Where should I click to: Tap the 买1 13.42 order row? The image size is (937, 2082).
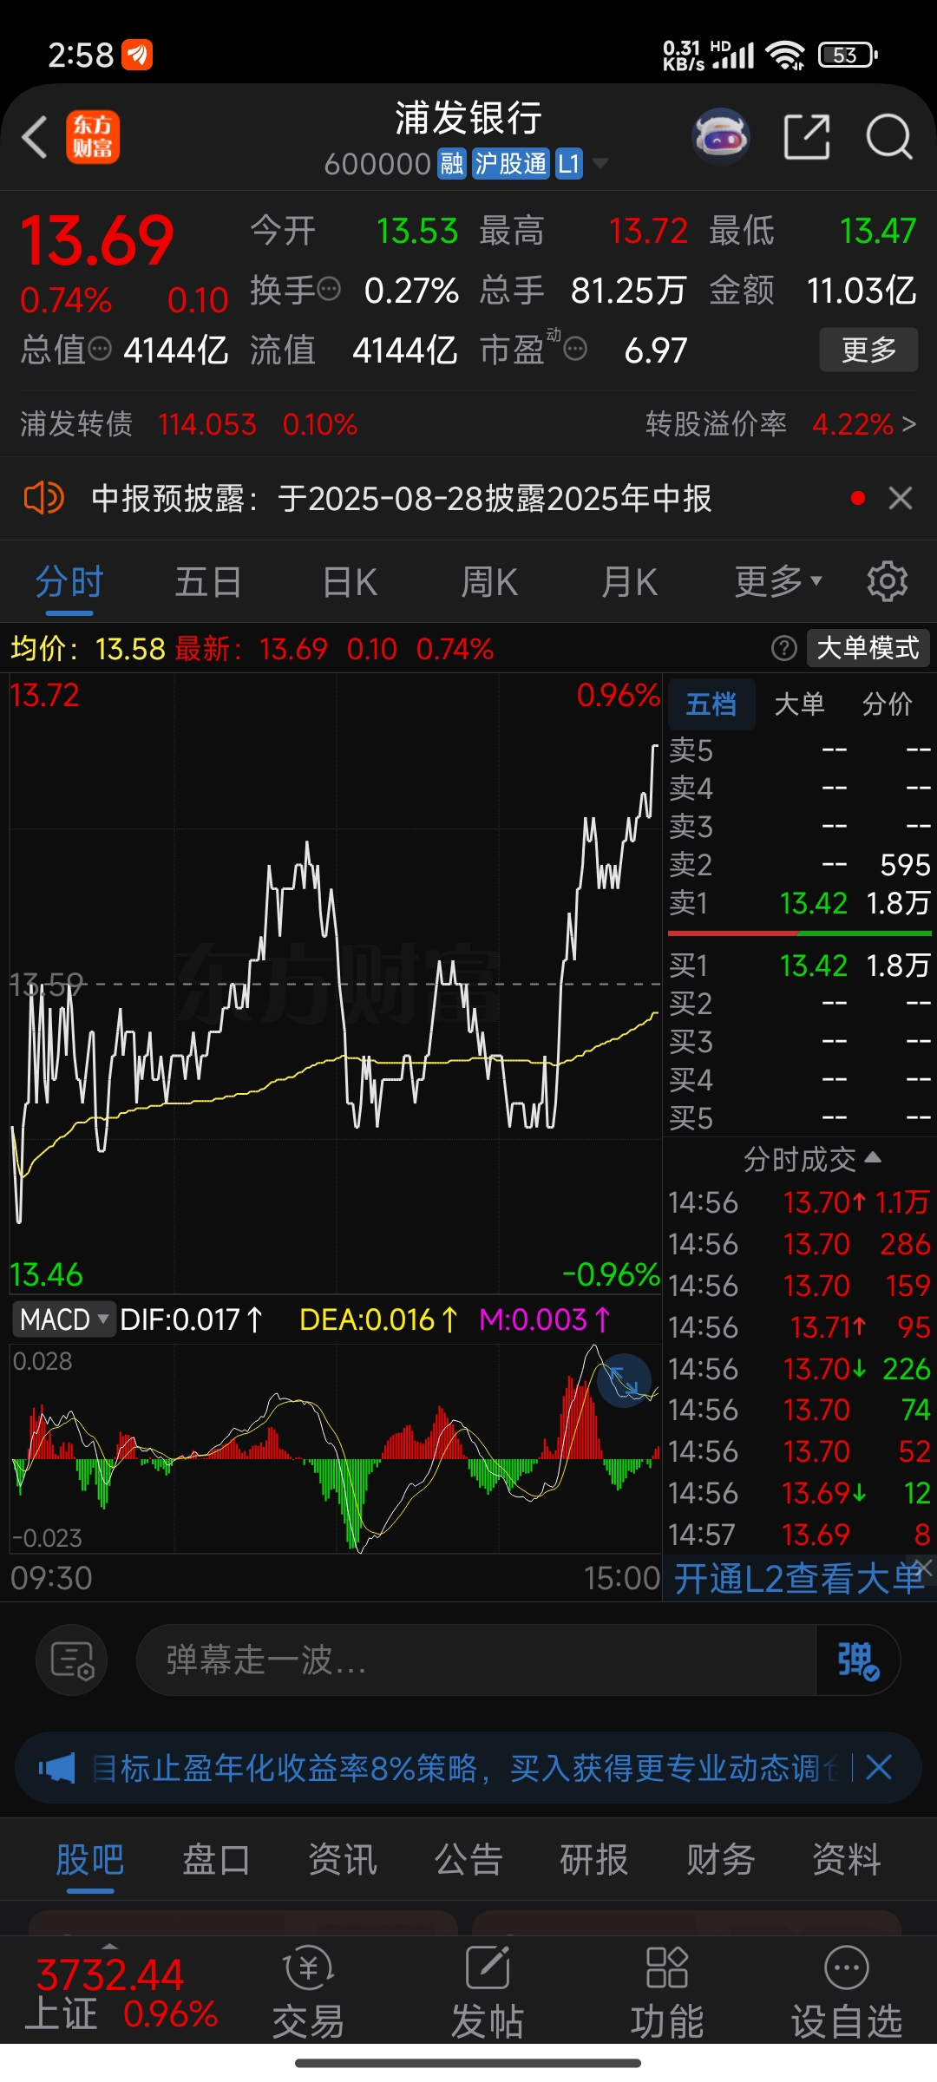pos(799,965)
